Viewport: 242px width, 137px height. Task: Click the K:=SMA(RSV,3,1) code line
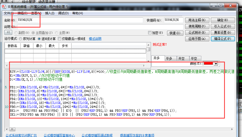40,75
